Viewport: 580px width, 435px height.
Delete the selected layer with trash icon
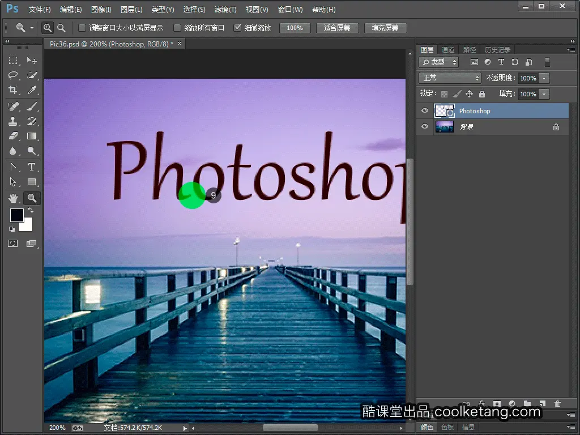coord(557,403)
